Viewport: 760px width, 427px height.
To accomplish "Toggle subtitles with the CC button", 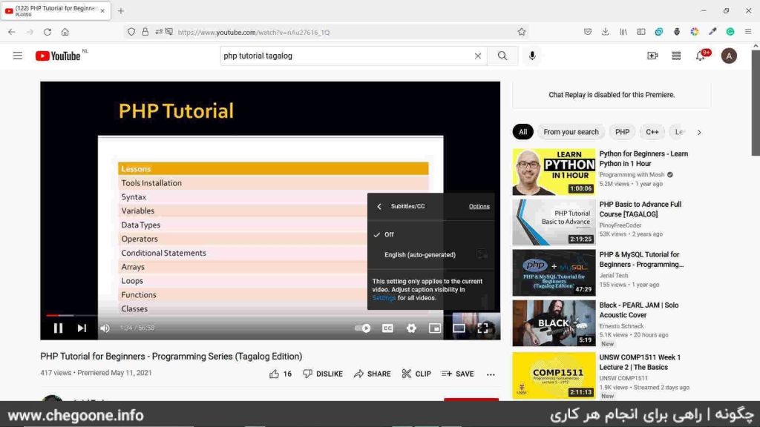I will (x=387, y=328).
